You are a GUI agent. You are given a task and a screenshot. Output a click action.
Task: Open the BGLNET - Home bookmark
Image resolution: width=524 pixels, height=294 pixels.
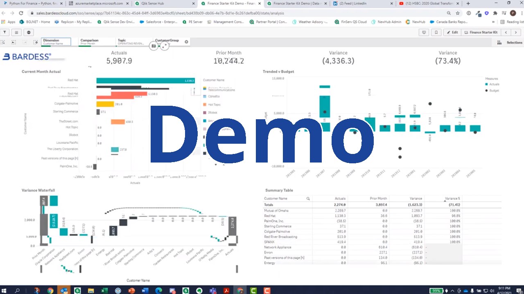36,22
